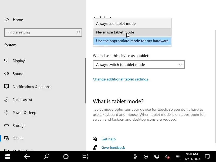Open the touch keyboard tray icon
Image resolution: width=216 pixels, height=162 pixels.
[x=178, y=157]
